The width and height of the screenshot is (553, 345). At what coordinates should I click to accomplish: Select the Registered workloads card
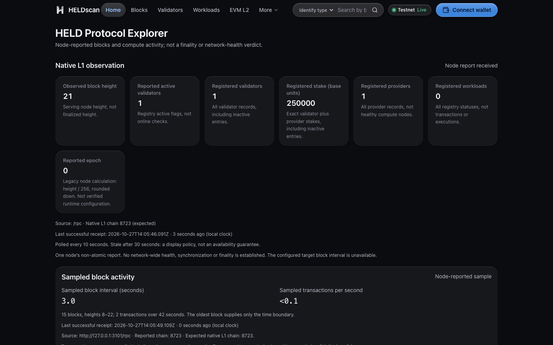tap(463, 111)
